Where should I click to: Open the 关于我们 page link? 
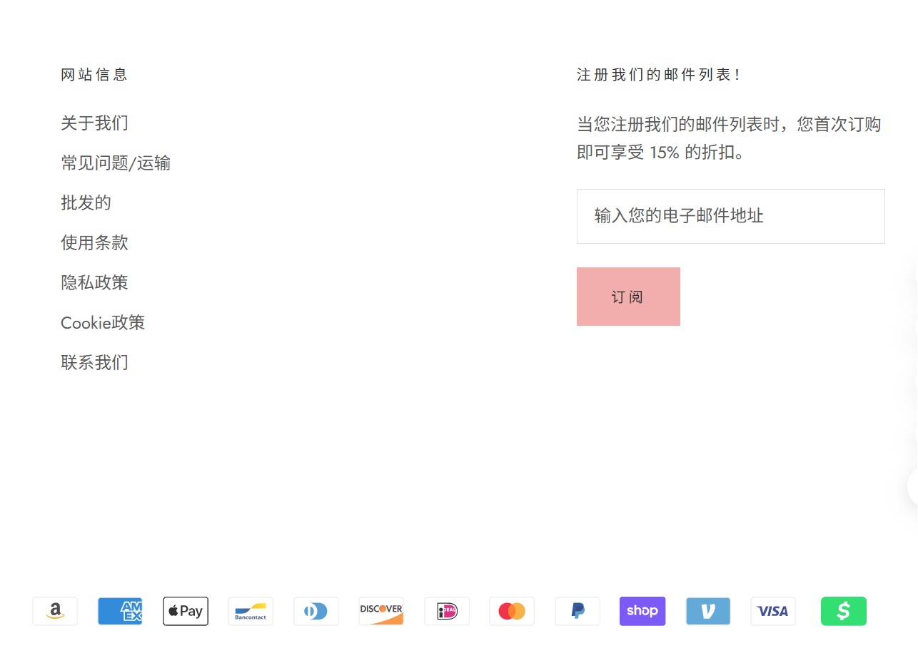[x=94, y=123]
